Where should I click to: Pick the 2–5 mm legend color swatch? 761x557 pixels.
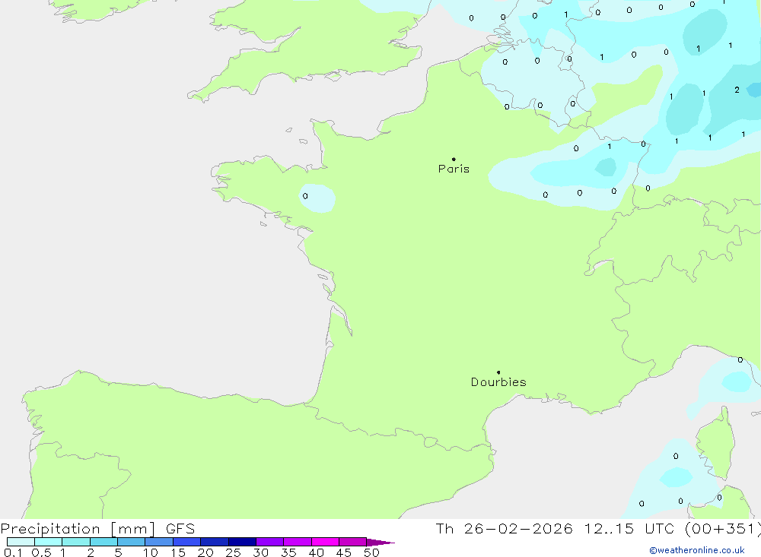(x=103, y=542)
